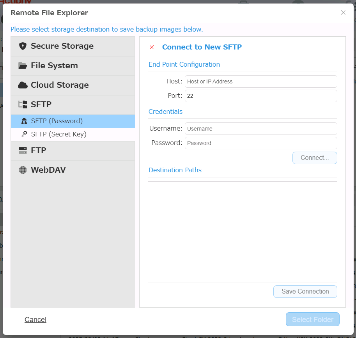Click the WebDAV globe icon
The width and height of the screenshot is (356, 338).
23,170
